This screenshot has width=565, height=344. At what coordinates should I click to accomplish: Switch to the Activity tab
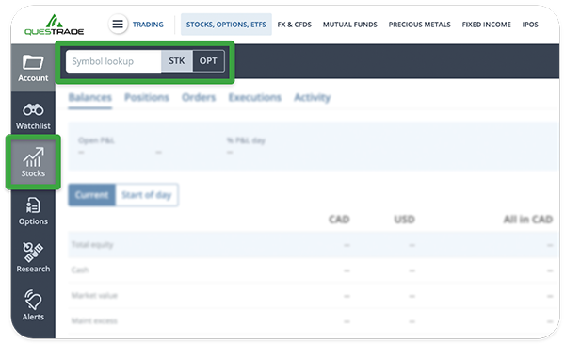pyautogui.click(x=312, y=97)
